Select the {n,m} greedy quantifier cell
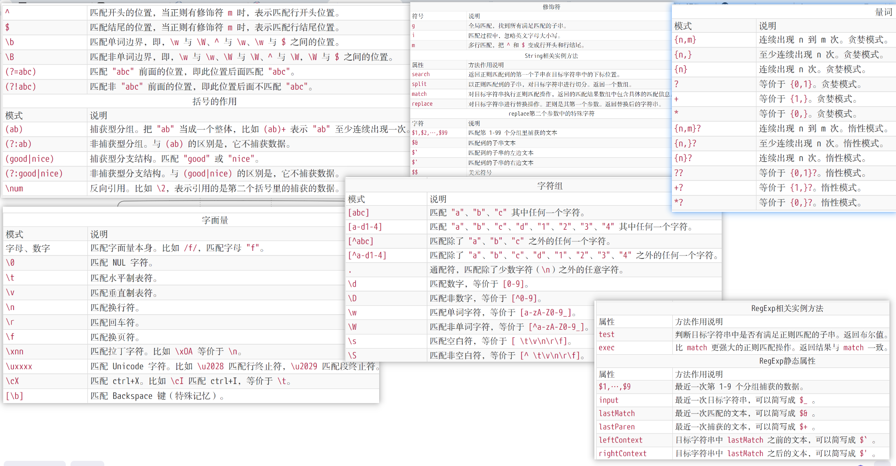 tap(686, 40)
